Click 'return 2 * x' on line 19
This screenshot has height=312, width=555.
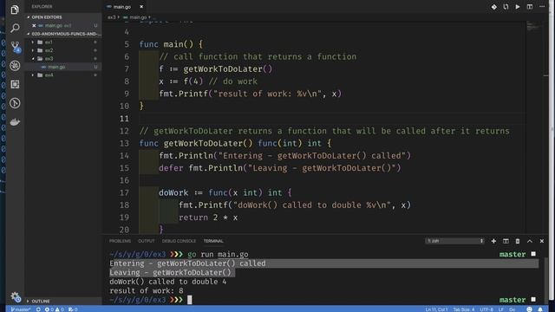point(208,218)
